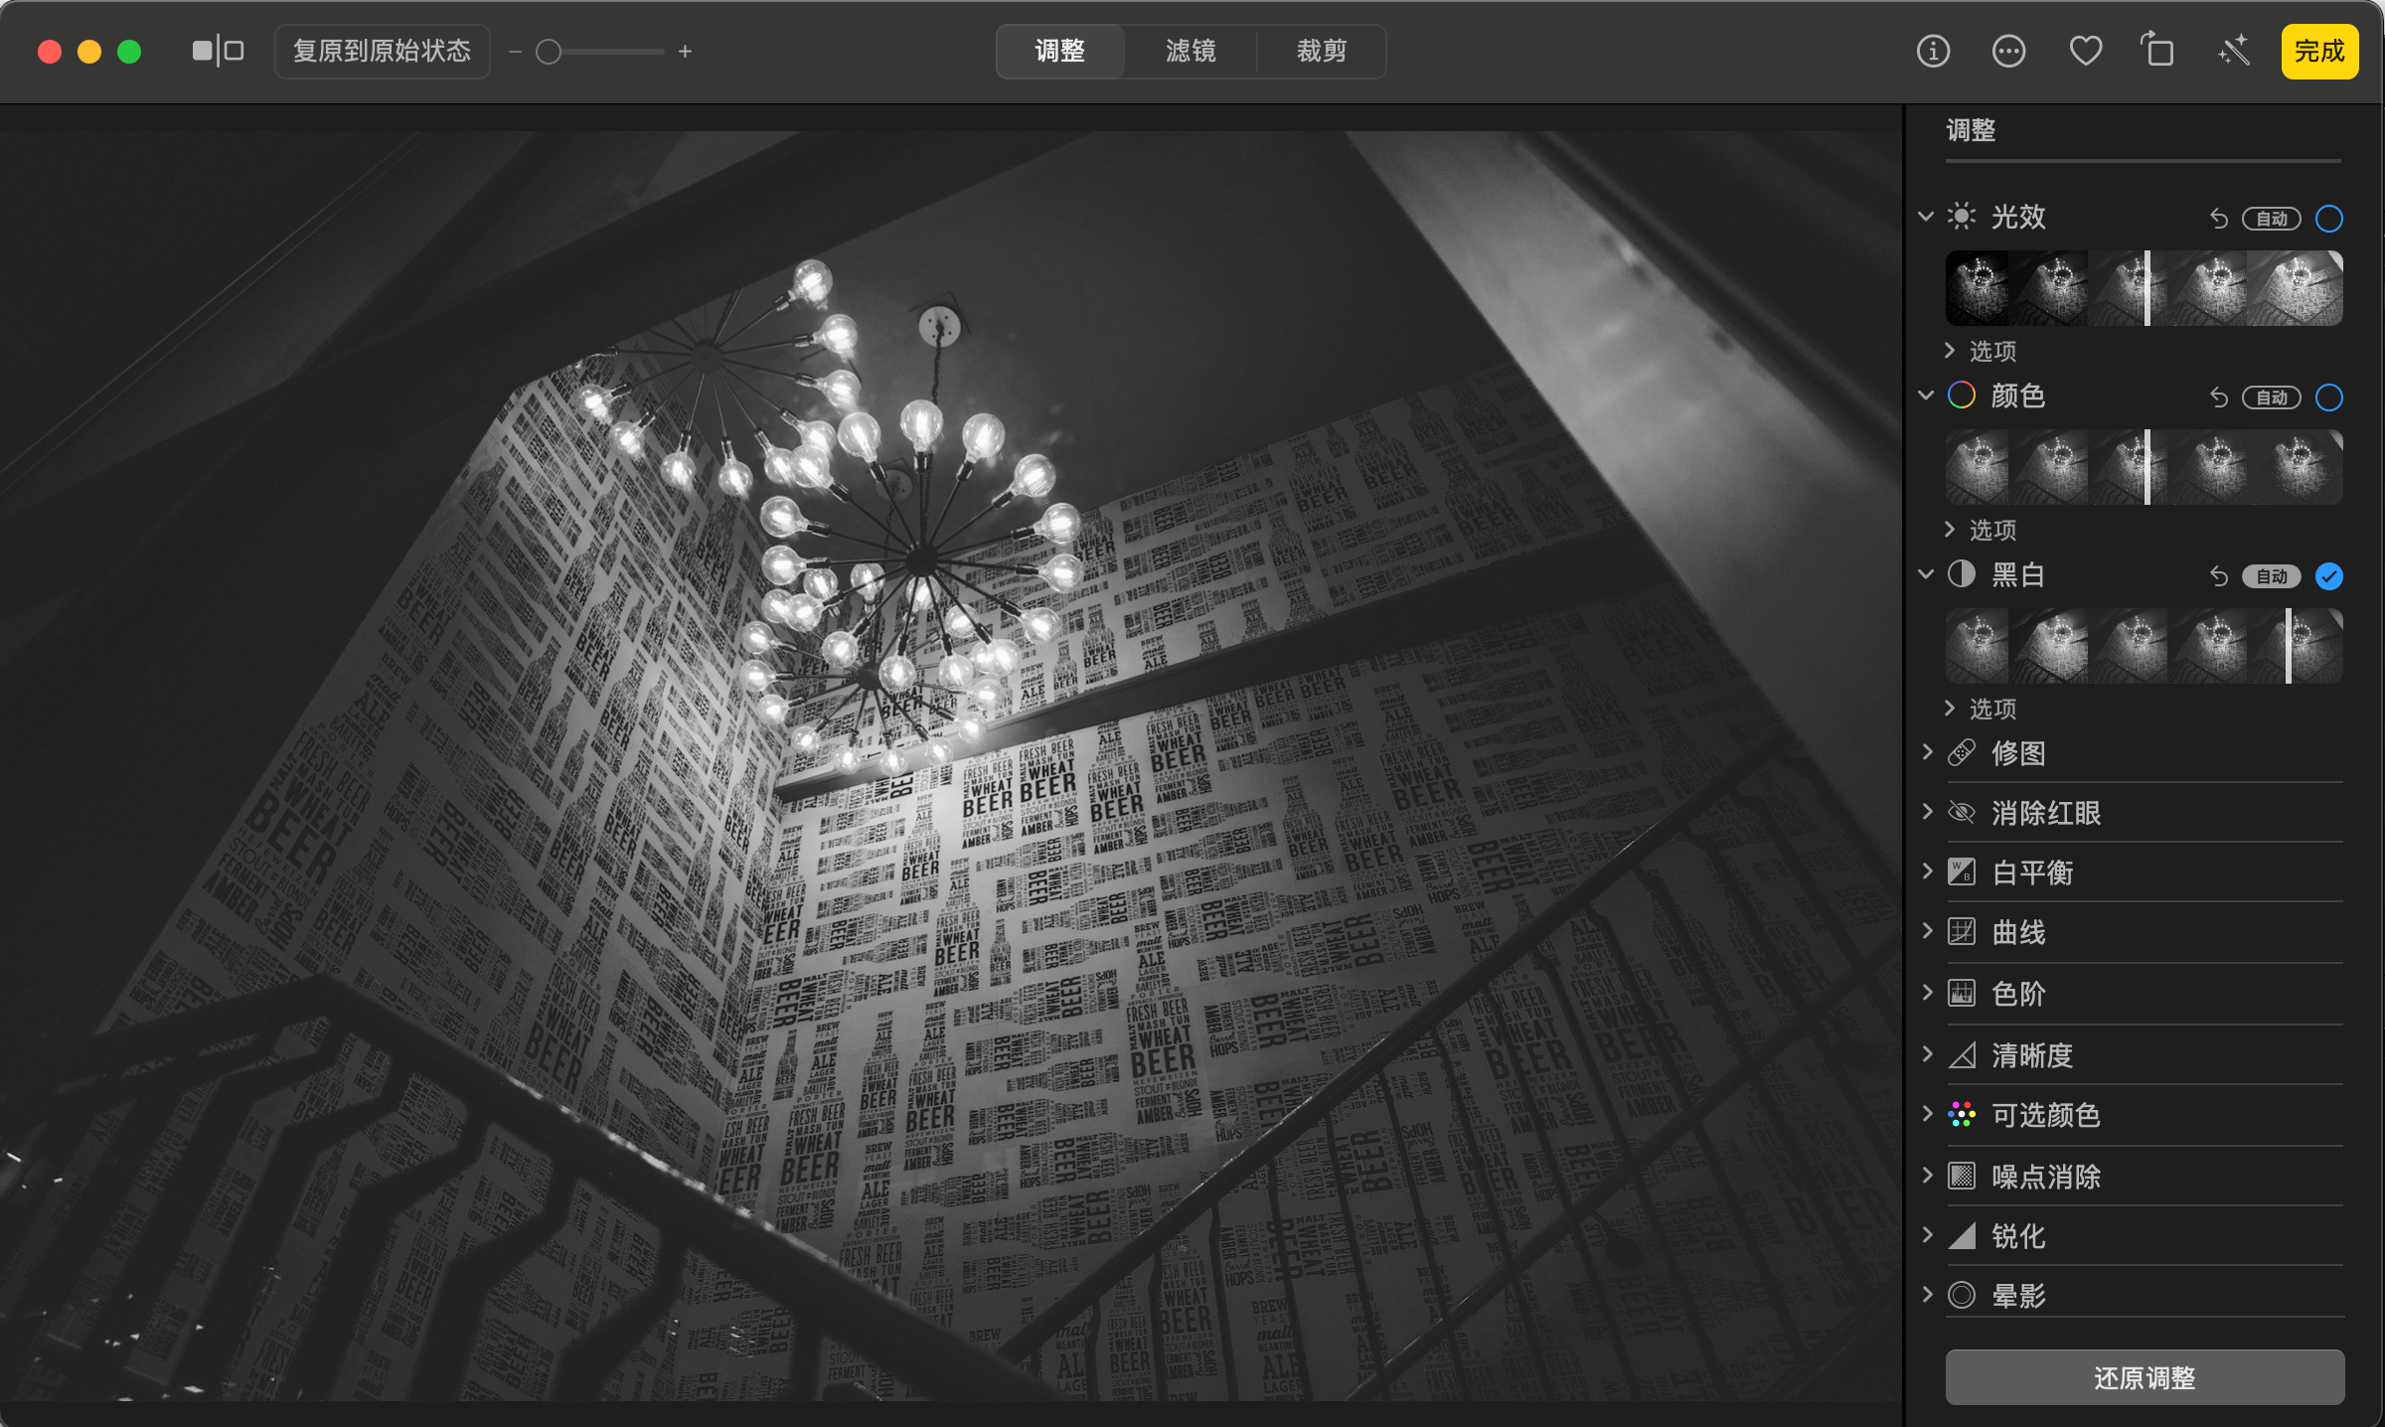Click the 锐化 sharpen icon
The height and width of the screenshot is (1427, 2385).
pyautogui.click(x=1961, y=1236)
